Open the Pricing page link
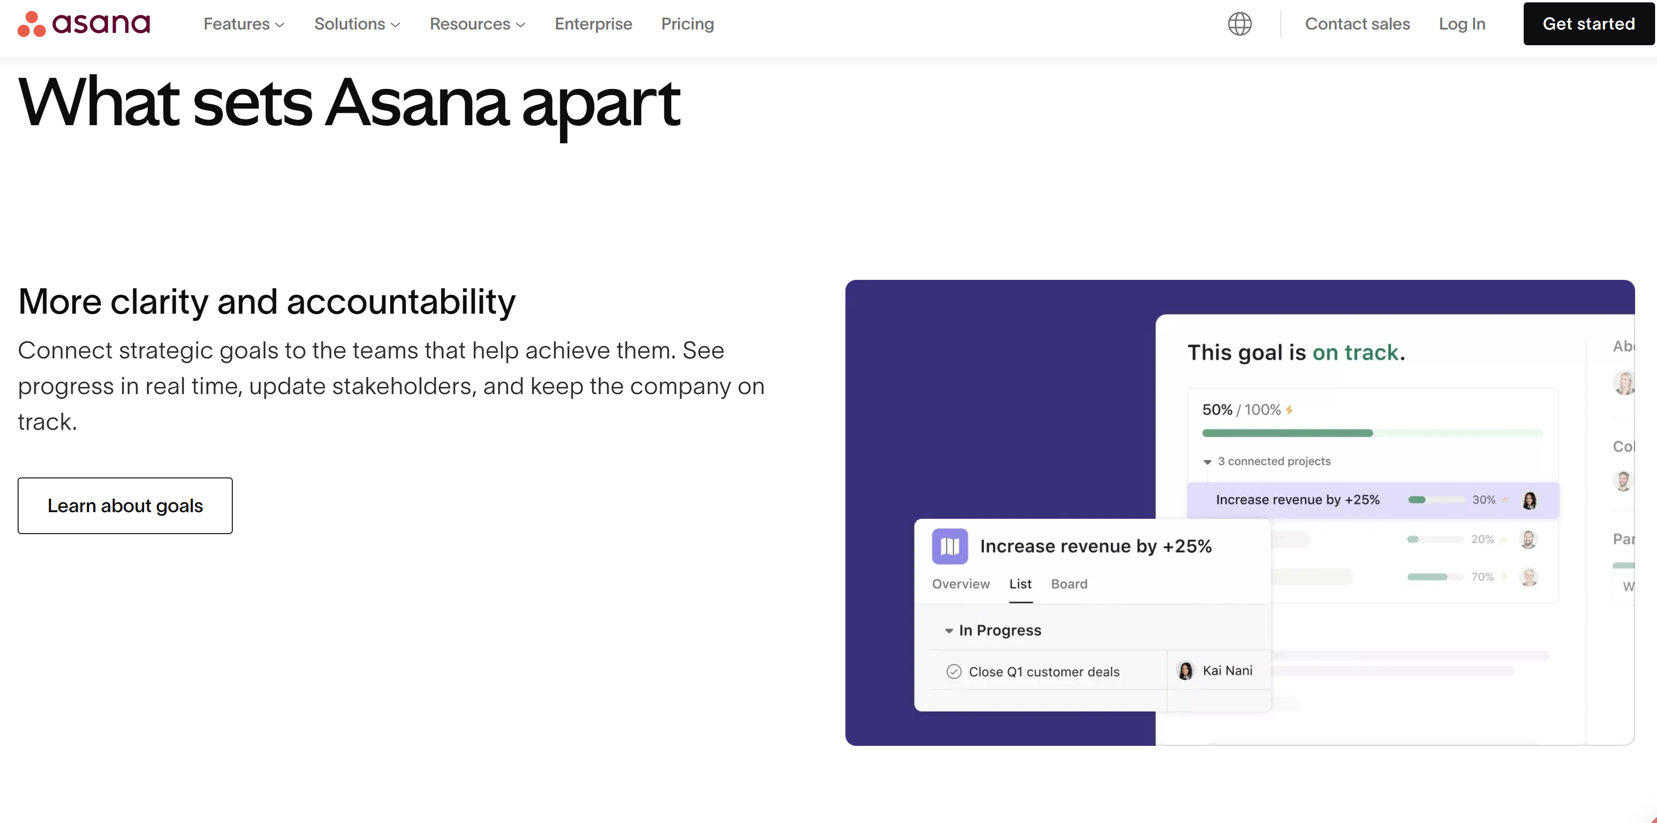Image resolution: width=1657 pixels, height=823 pixels. click(687, 24)
